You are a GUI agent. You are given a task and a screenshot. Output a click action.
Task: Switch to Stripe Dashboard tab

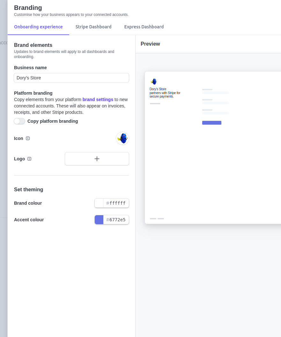(93, 27)
